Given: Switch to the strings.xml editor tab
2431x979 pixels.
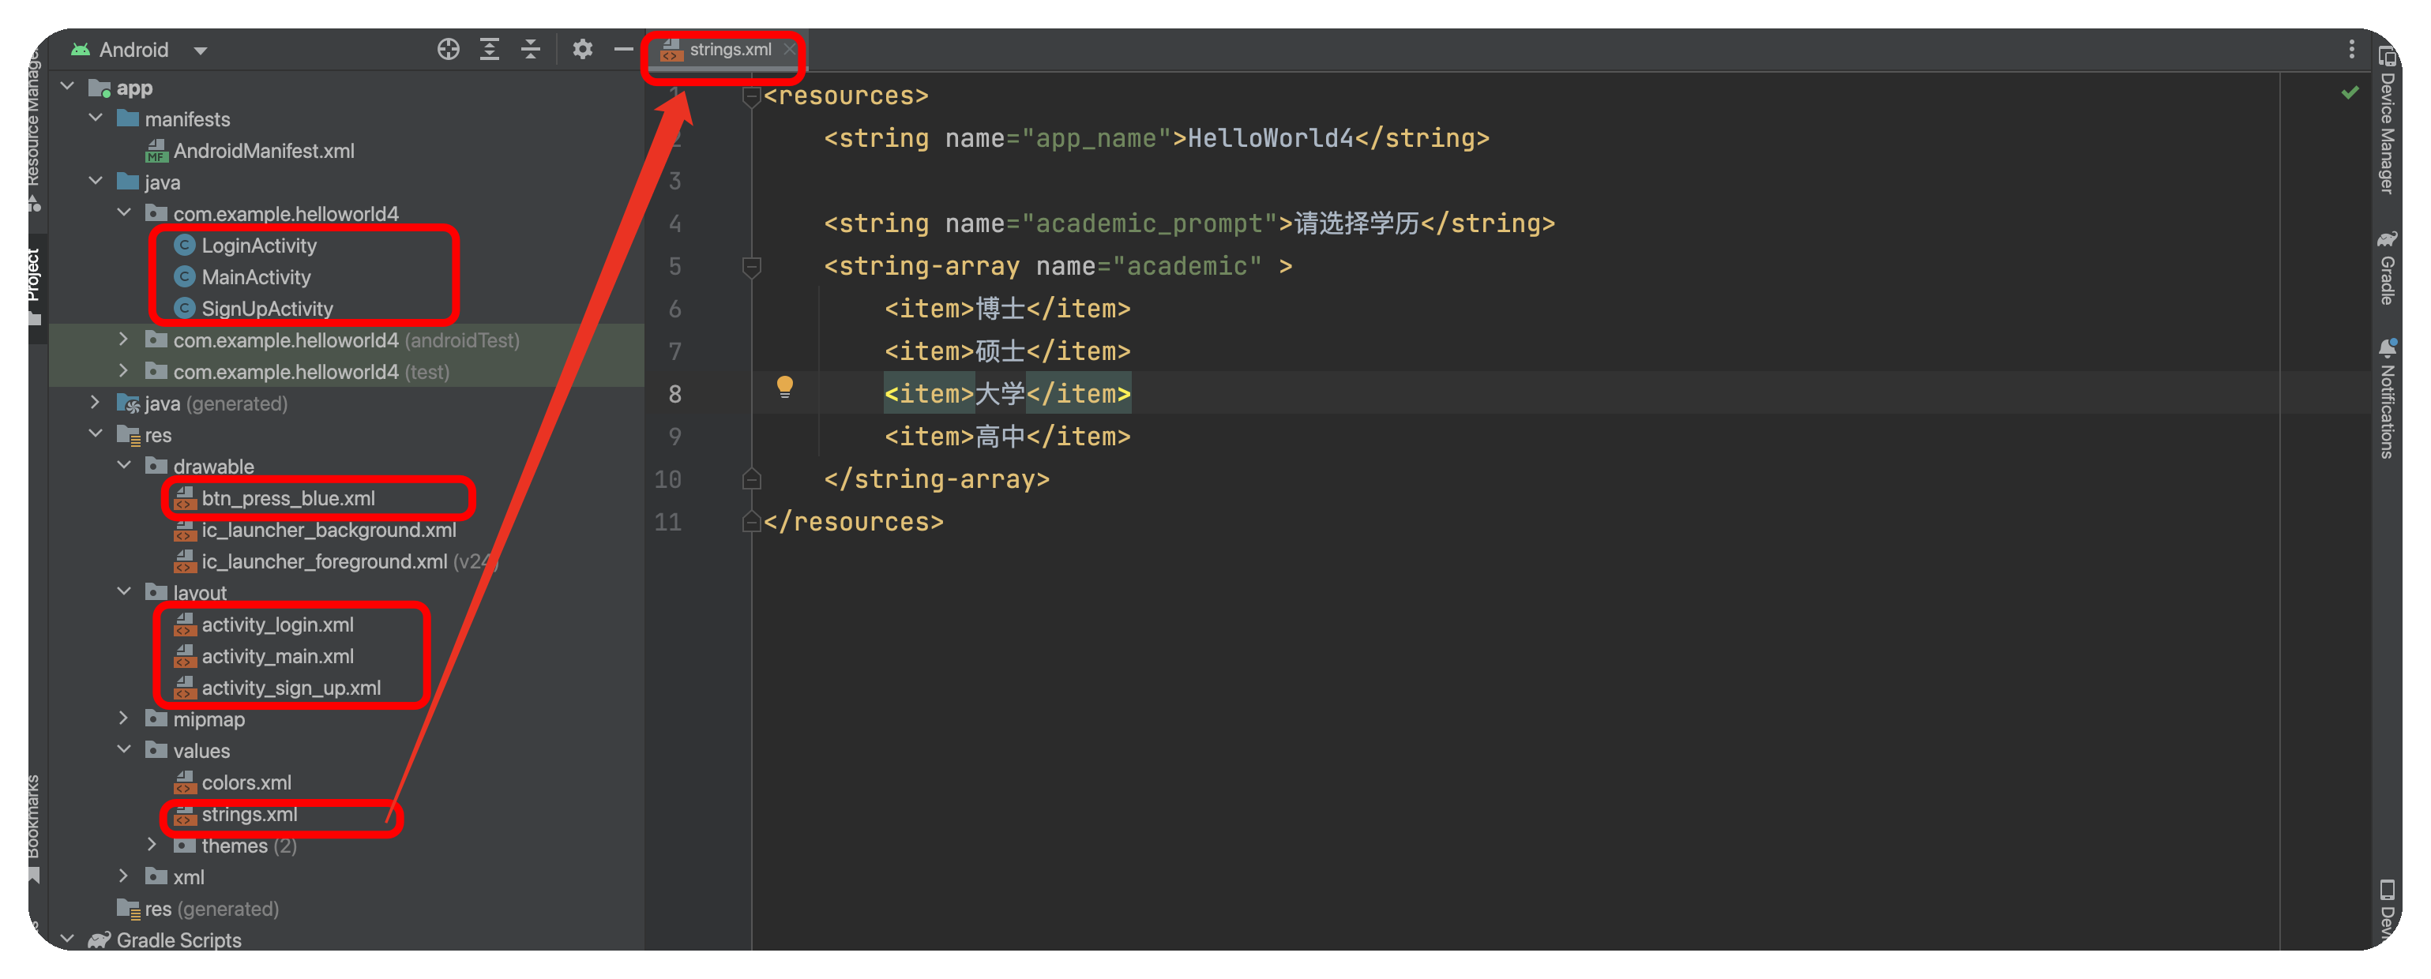Looking at the screenshot, I should (730, 49).
